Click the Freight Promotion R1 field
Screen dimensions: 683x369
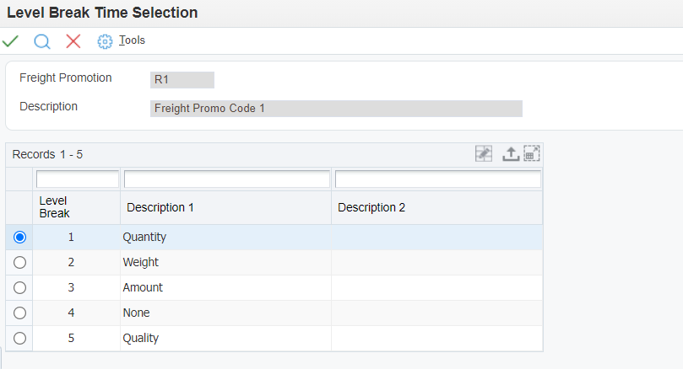point(182,80)
